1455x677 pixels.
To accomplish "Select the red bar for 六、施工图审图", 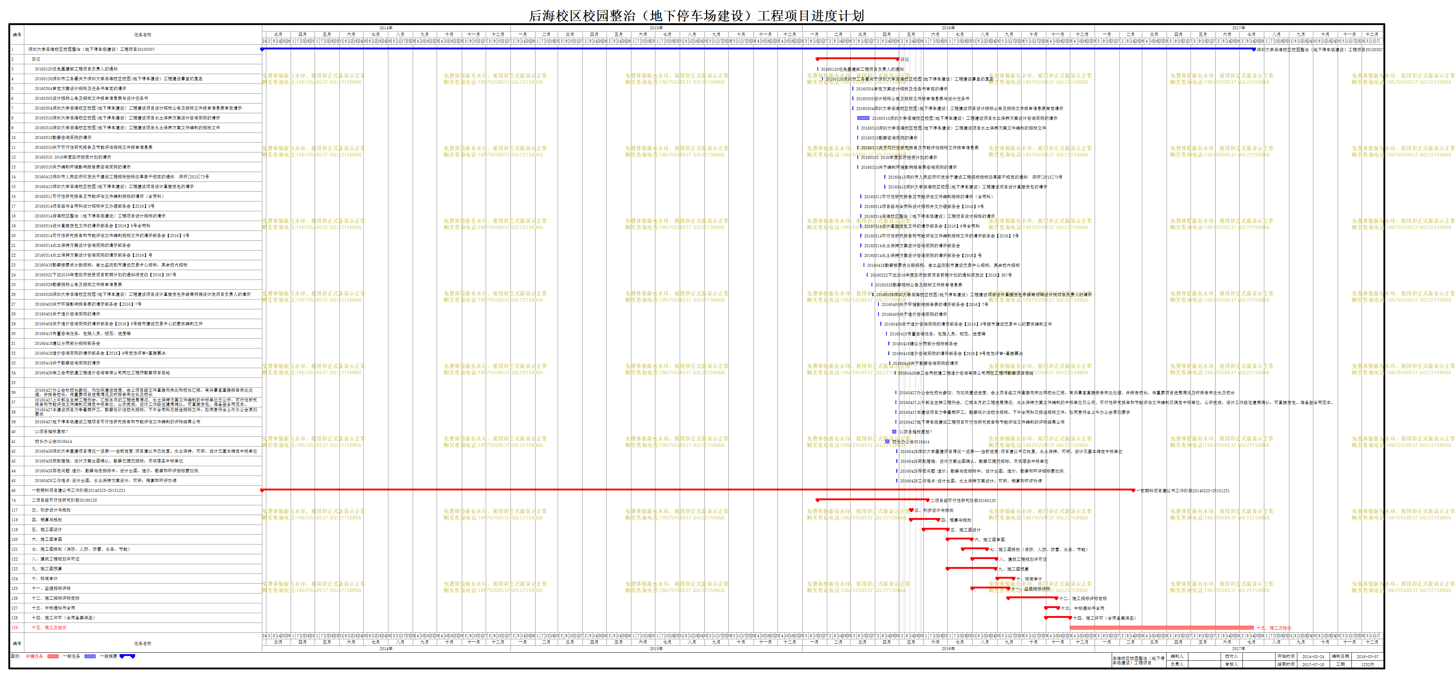I will point(959,539).
